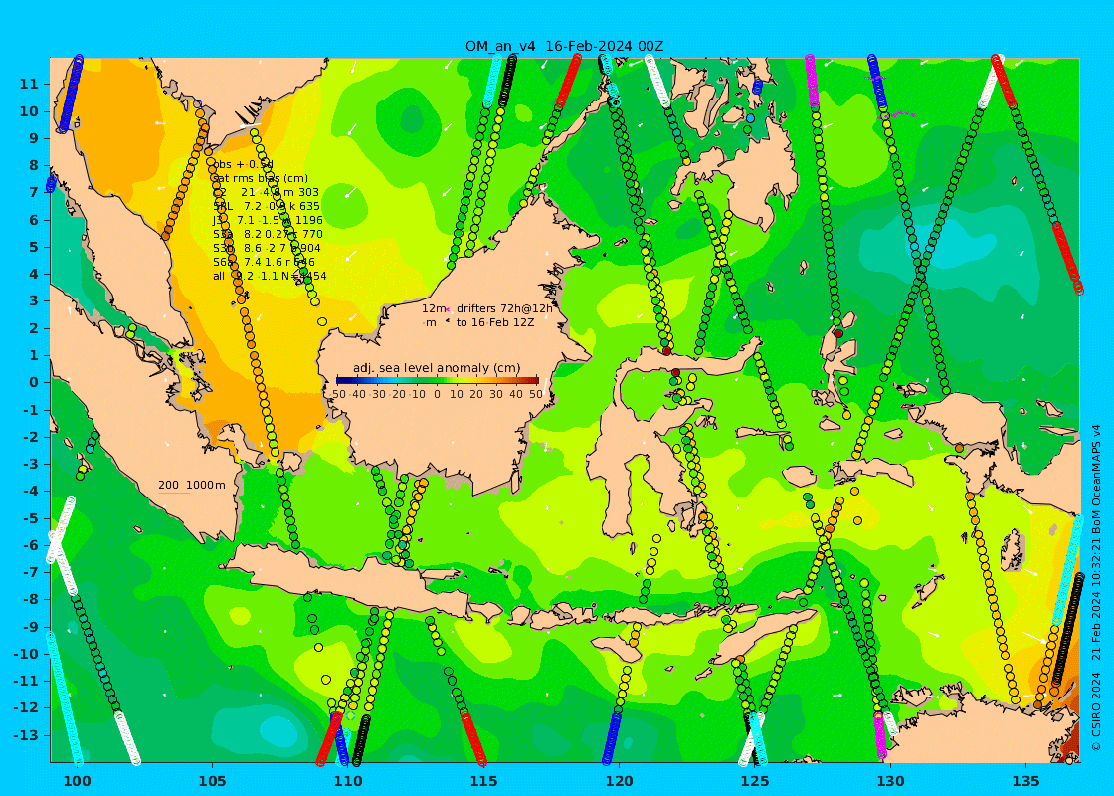Click the color bar tick label 0
This screenshot has width=1114, height=796.
pos(437,394)
